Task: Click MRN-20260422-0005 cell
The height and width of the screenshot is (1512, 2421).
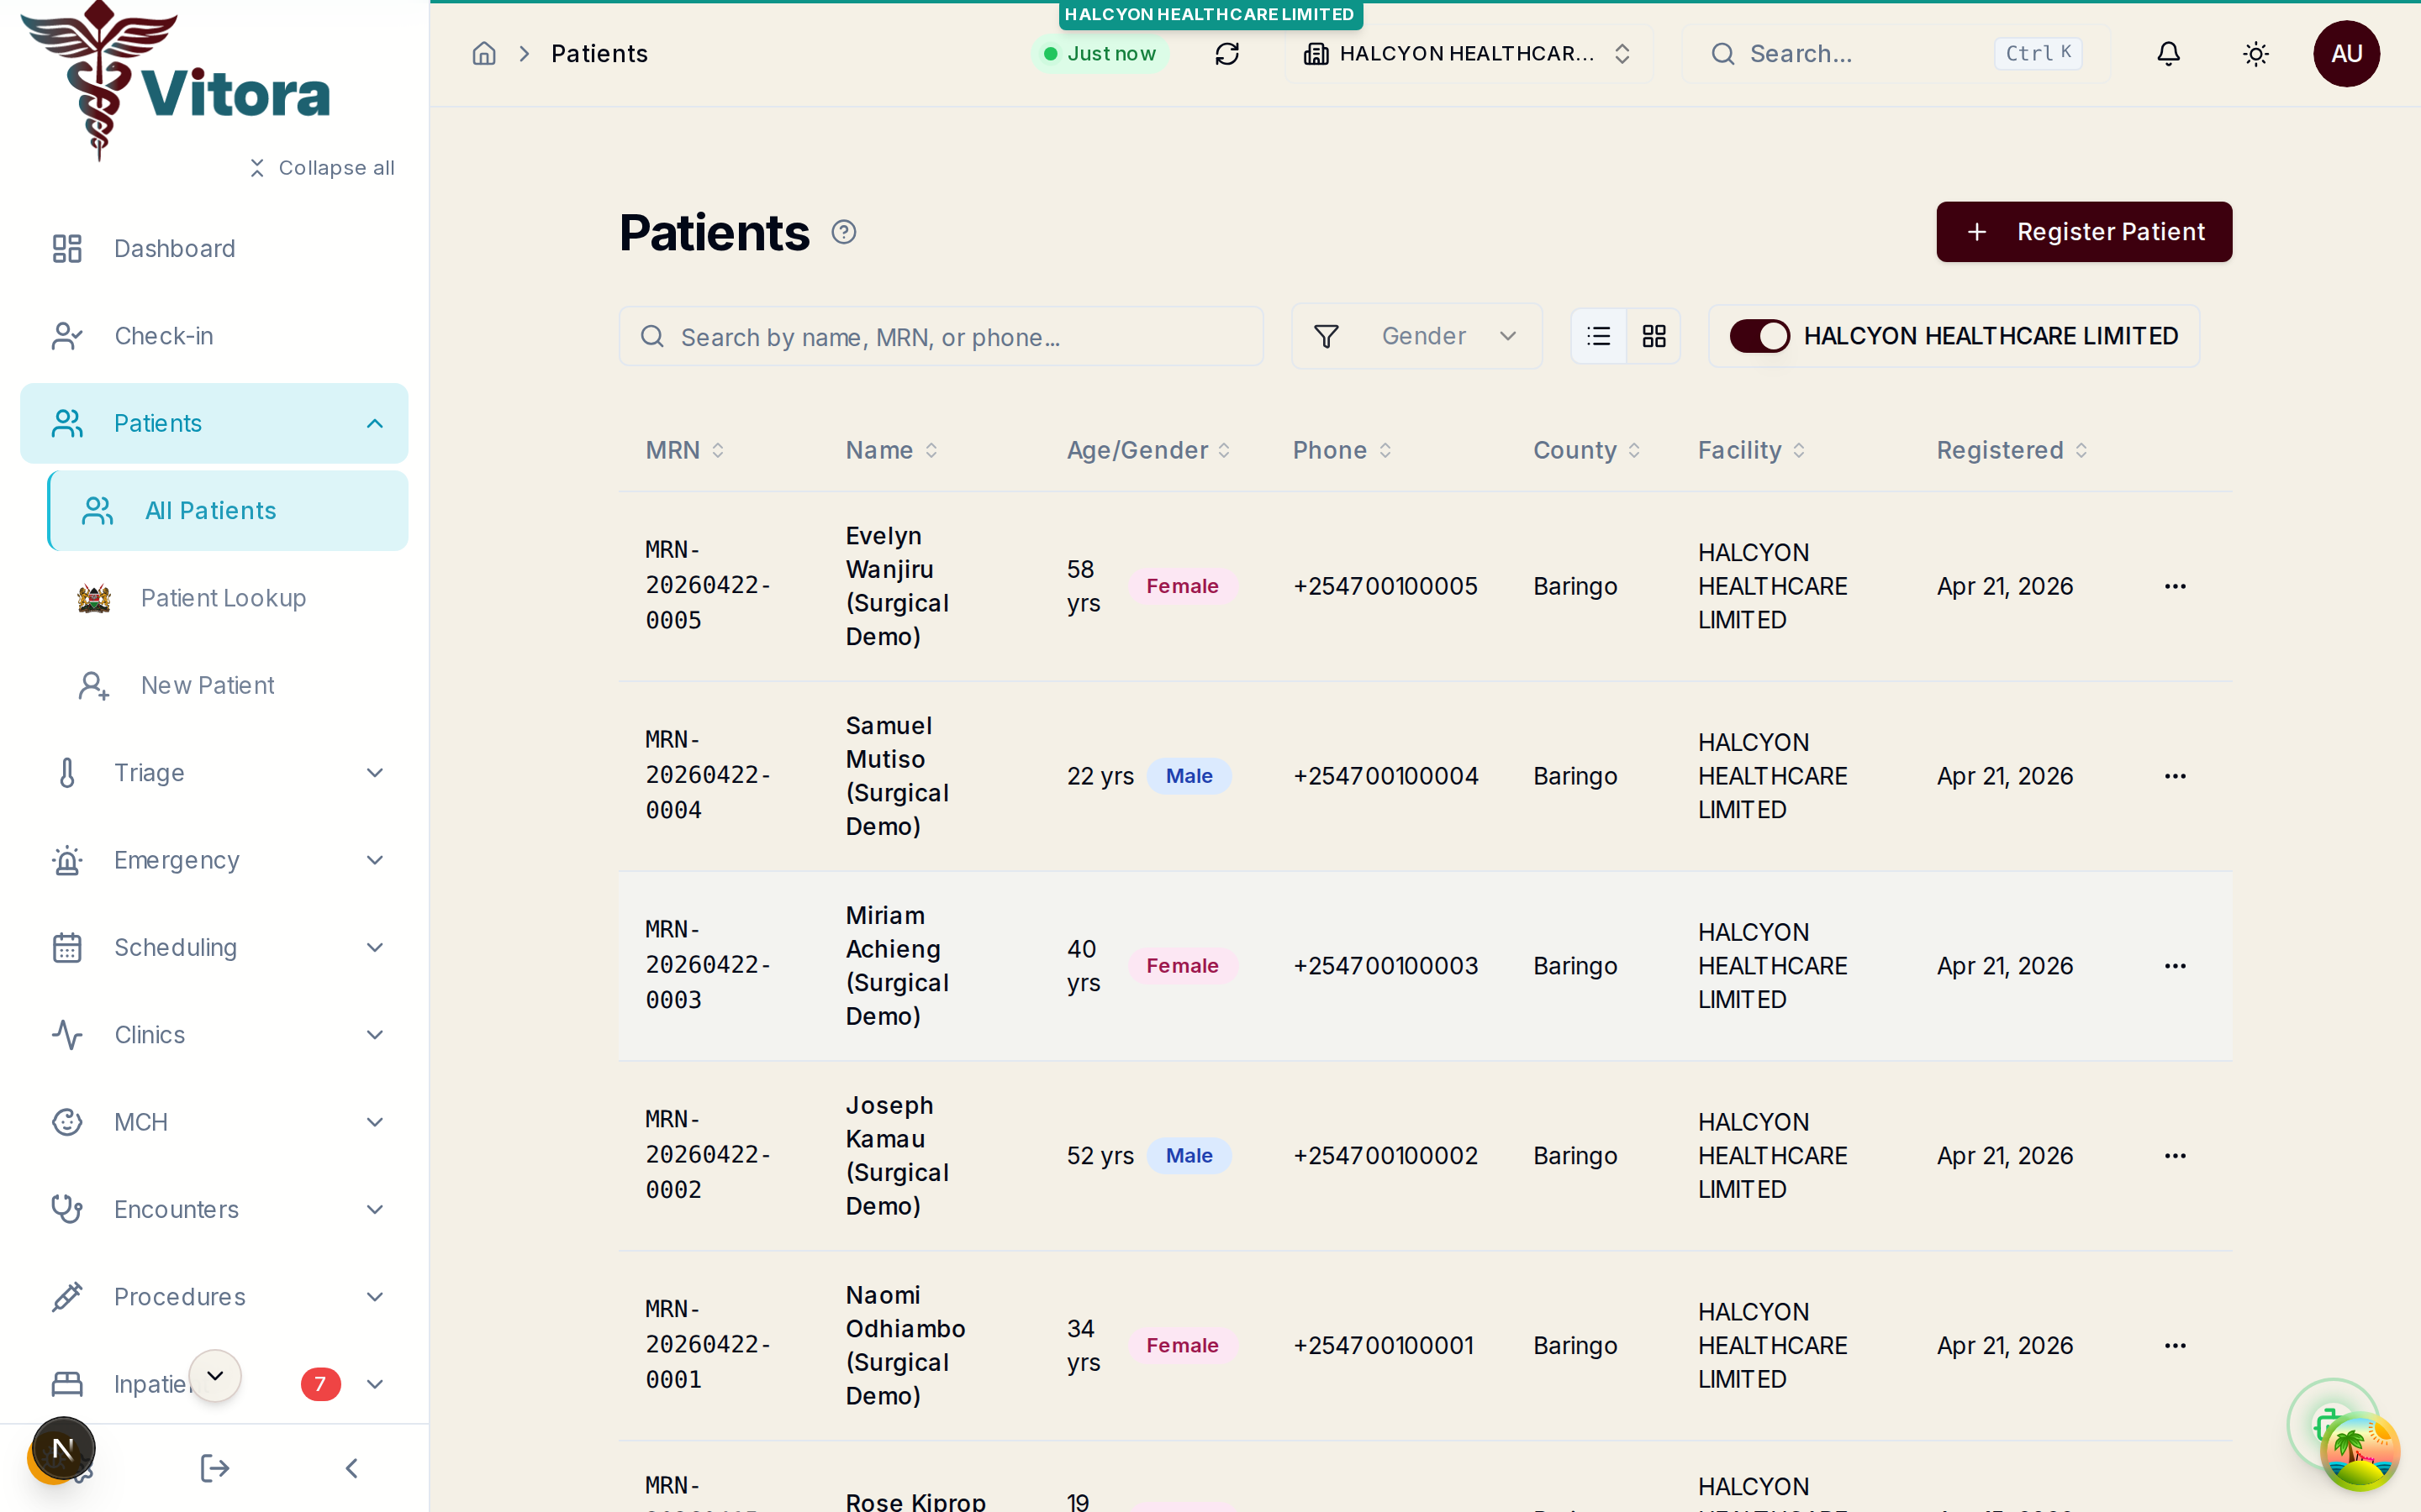Action: [709, 586]
